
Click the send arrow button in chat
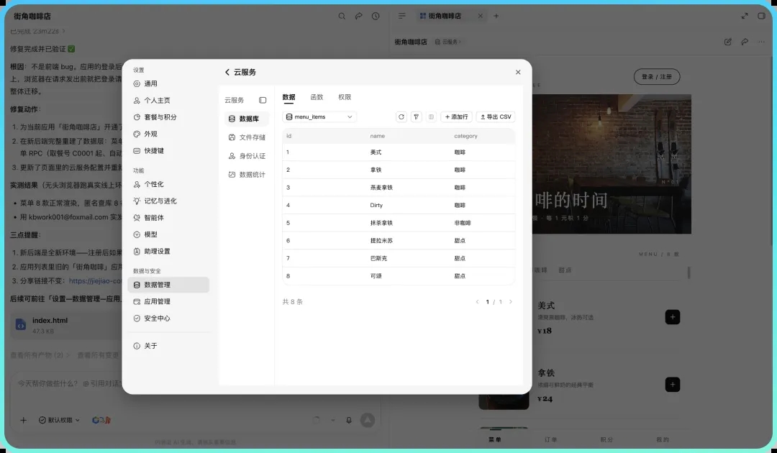[x=367, y=421]
